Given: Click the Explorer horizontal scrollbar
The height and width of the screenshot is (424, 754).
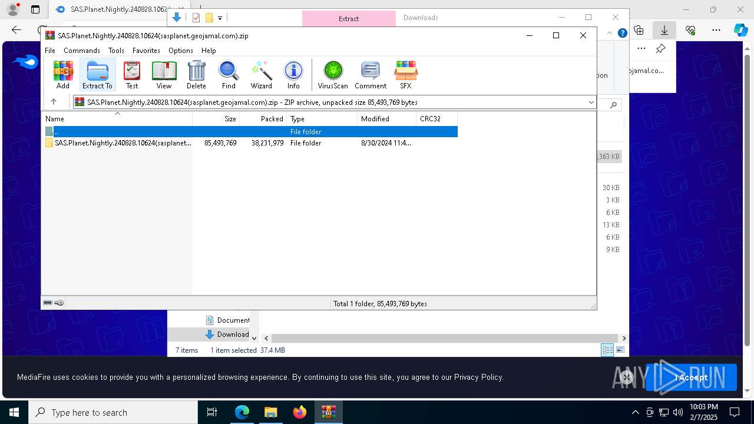Looking at the screenshot, I should (444, 338).
